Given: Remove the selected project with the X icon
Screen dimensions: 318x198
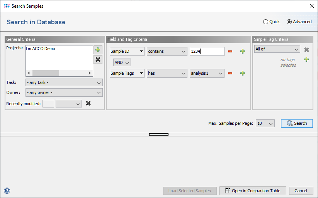Looking at the screenshot, I should click(98, 59).
